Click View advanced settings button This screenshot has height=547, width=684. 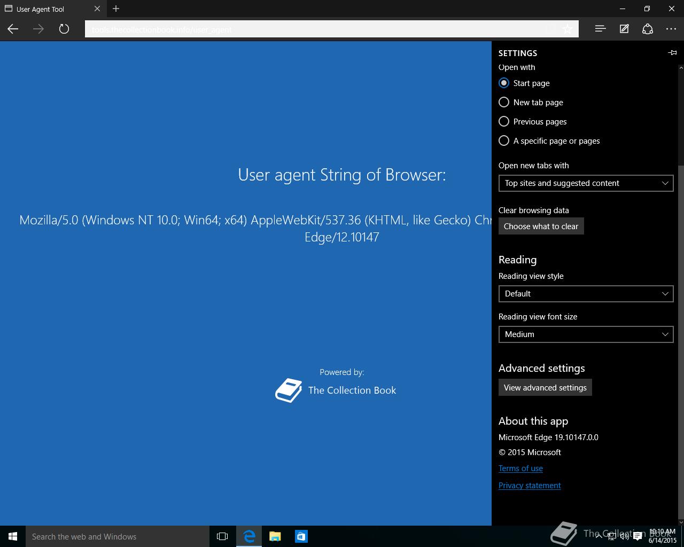[545, 388]
